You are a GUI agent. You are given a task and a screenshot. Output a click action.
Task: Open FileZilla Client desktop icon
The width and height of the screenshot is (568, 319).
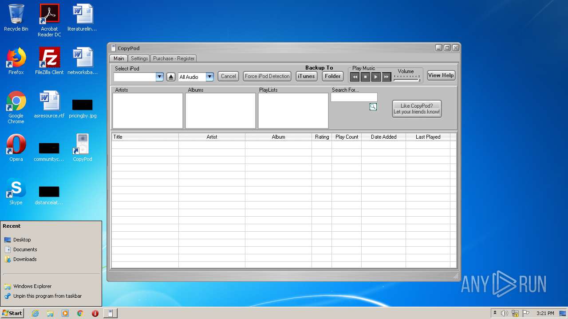tap(49, 61)
